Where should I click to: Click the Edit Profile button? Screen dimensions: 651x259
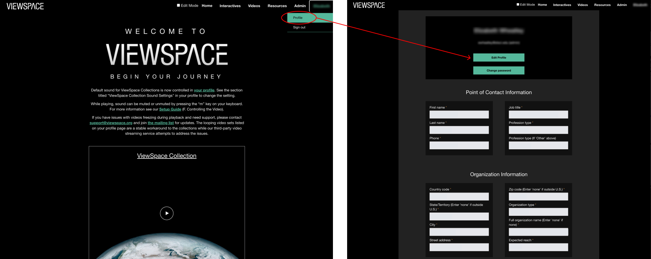tap(499, 58)
